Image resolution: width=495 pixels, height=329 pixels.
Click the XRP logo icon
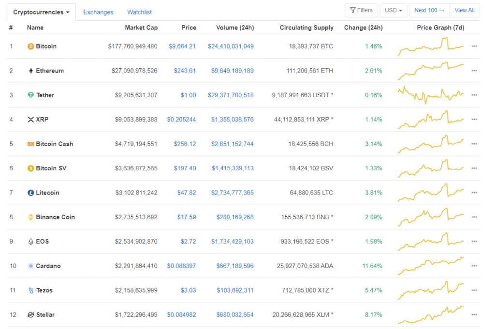[x=30, y=120]
